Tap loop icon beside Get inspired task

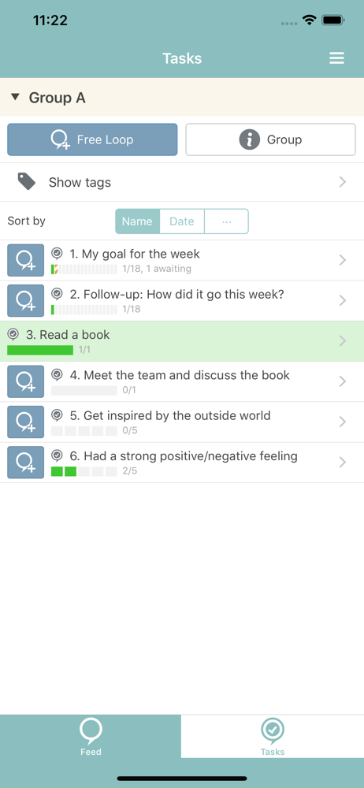tap(26, 422)
